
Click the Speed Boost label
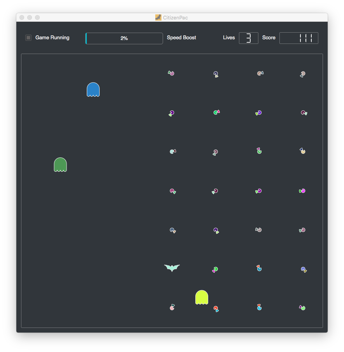[x=181, y=38]
